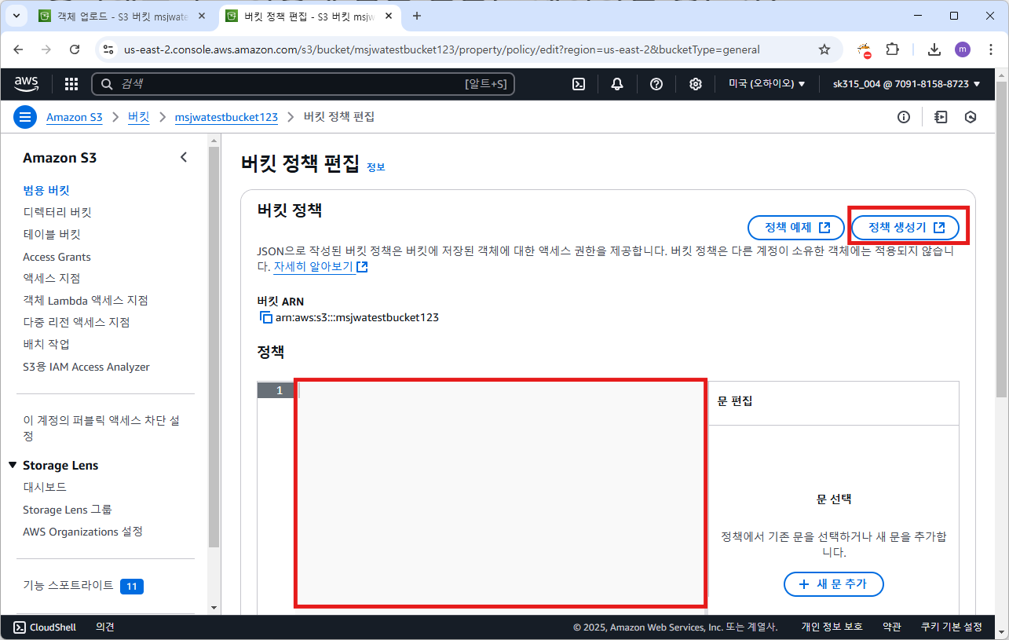Screen dimensions: 1009x640
Task: Click the 정책 생성기 button
Action: tap(905, 228)
